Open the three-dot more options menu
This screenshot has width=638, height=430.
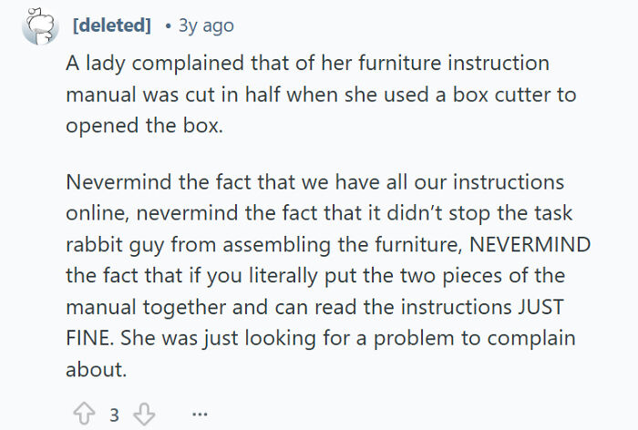click(x=200, y=415)
